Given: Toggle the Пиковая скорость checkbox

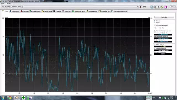Looking at the screenshot, I should [155, 49].
